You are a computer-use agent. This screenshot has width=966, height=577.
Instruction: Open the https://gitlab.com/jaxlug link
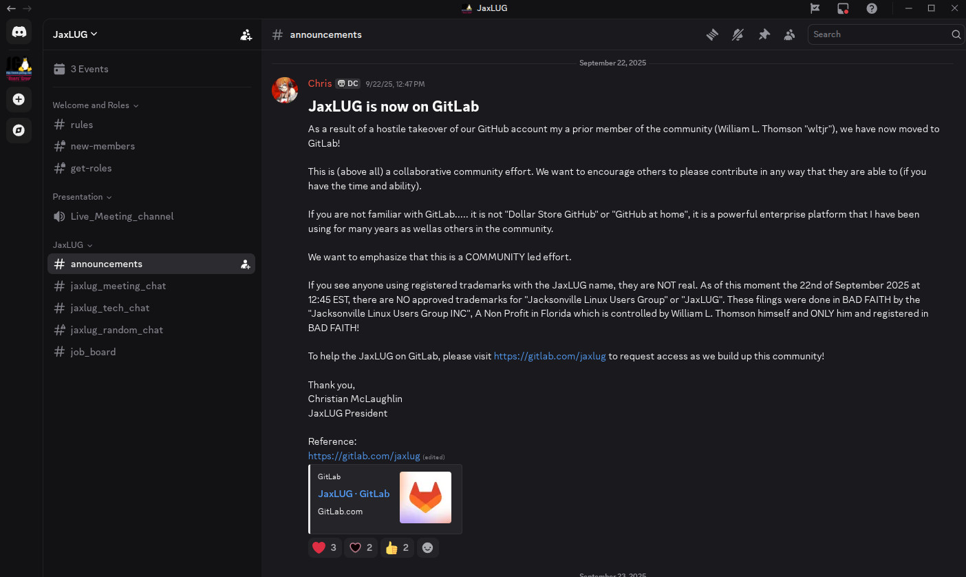click(549, 356)
